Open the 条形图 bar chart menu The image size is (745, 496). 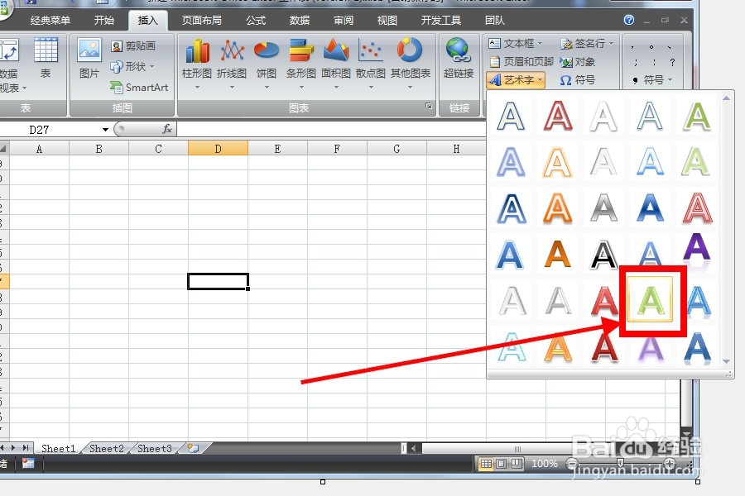tap(301, 64)
